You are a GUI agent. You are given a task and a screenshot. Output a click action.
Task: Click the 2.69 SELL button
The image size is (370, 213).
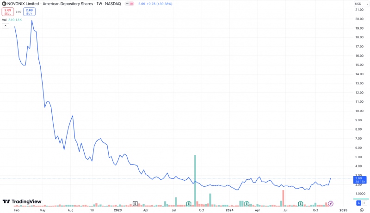click(8, 12)
